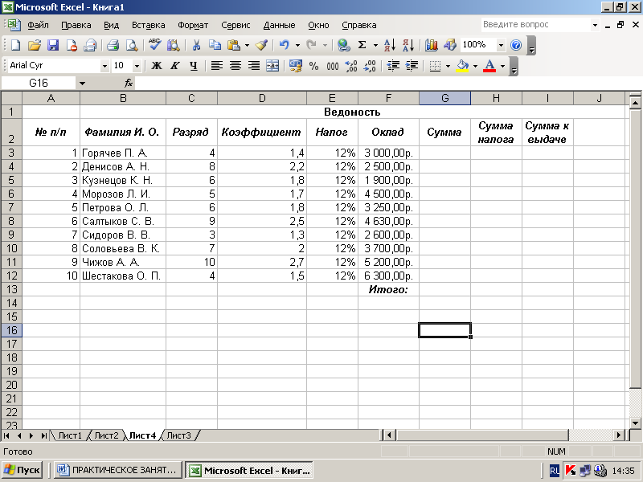
Task: Apply red font color (A)
Action: [489, 66]
